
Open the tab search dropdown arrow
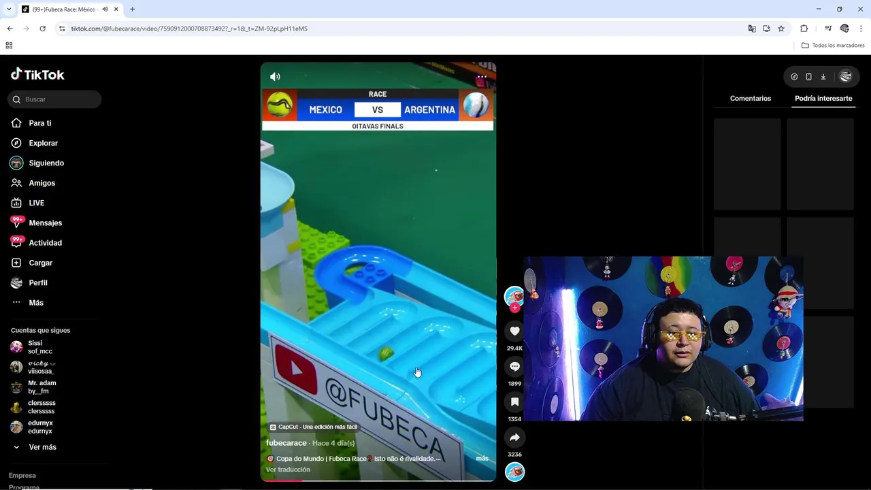click(9, 10)
